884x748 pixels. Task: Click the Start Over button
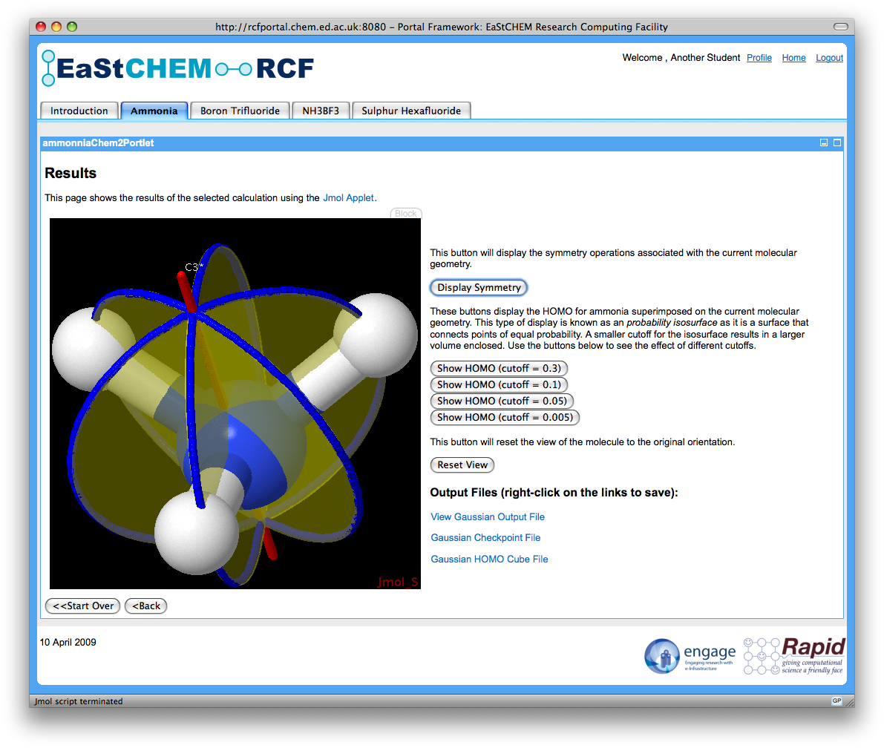(x=83, y=606)
